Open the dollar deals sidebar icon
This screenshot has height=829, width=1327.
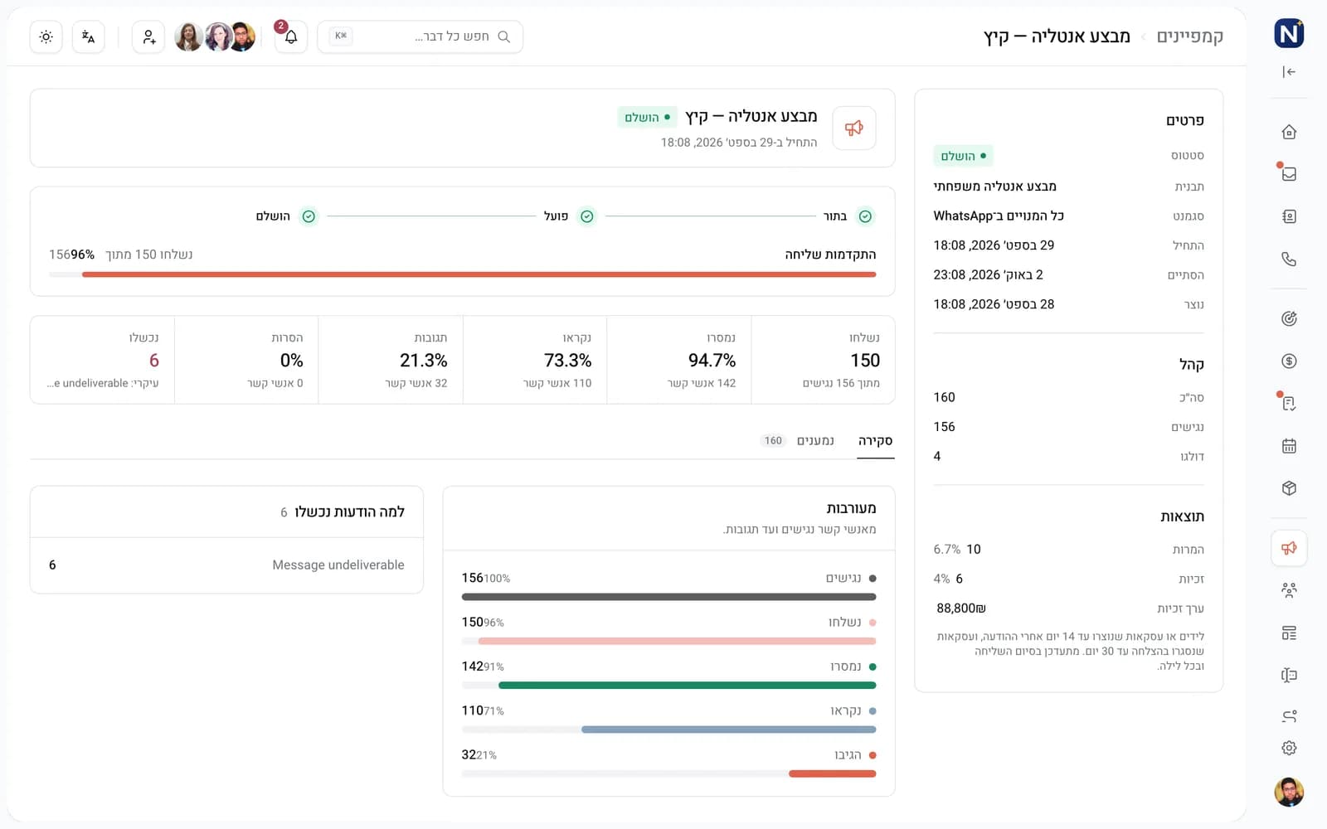(x=1289, y=361)
